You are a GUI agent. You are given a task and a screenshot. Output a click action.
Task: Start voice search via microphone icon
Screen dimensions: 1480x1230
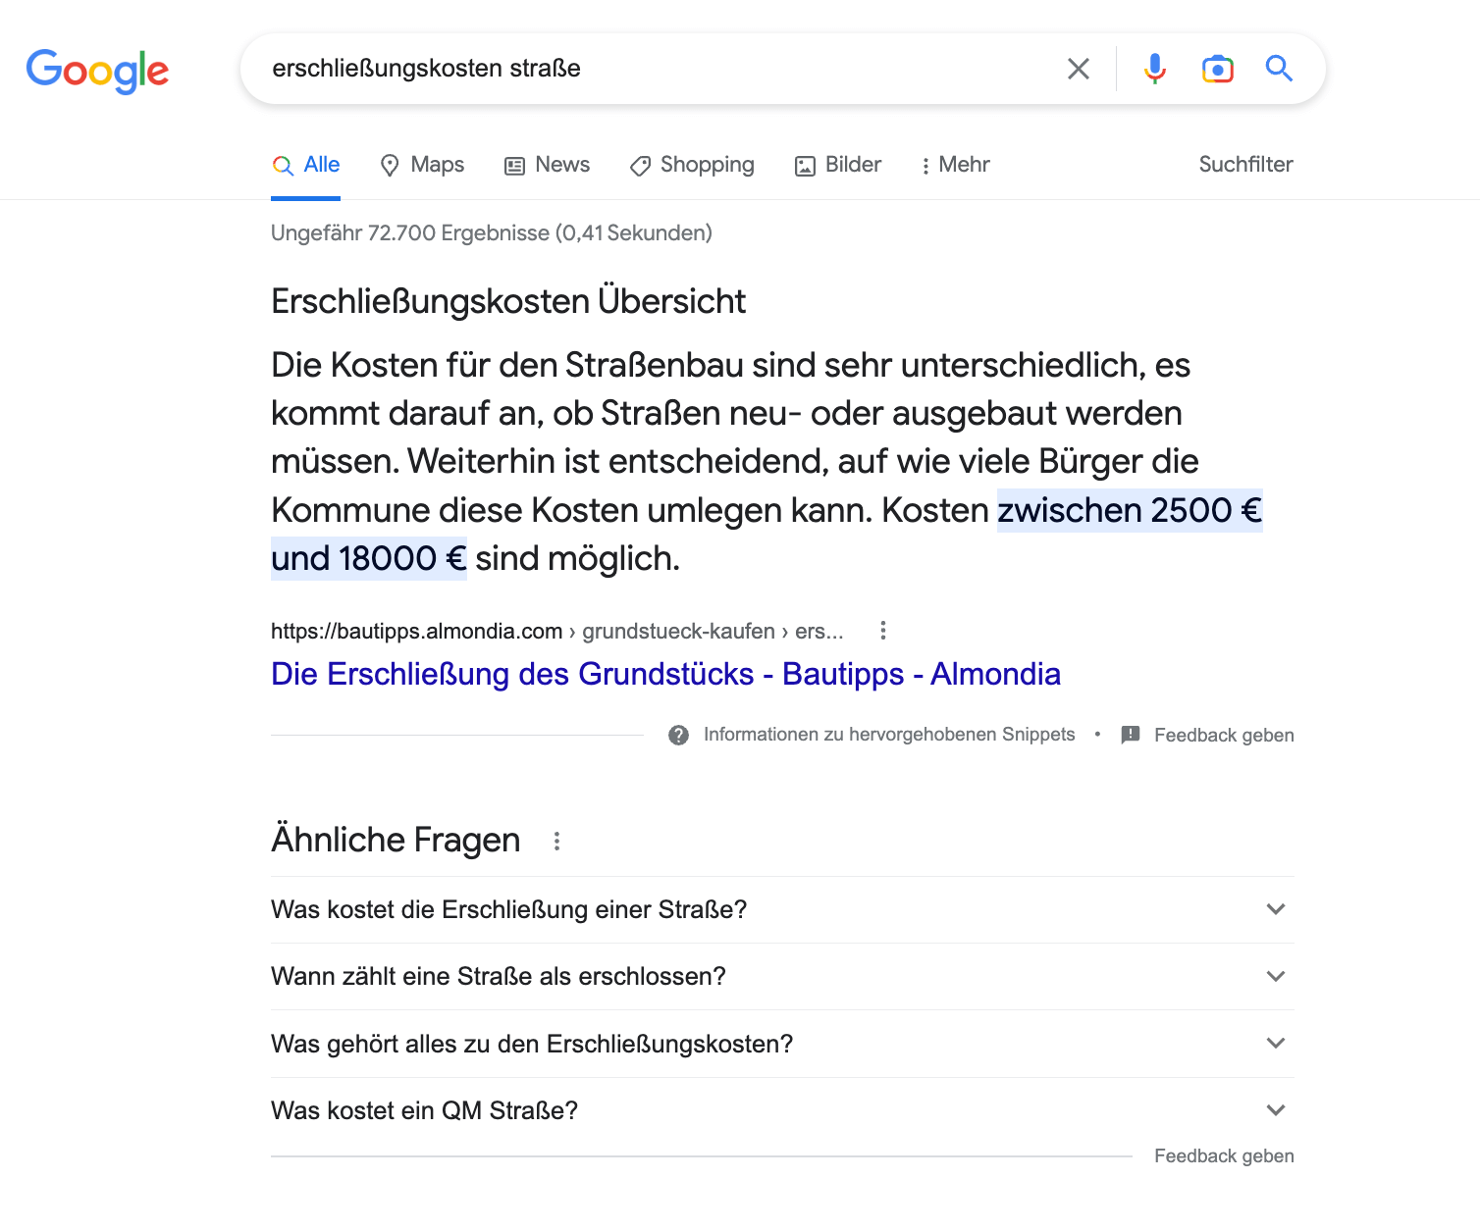[1155, 69]
